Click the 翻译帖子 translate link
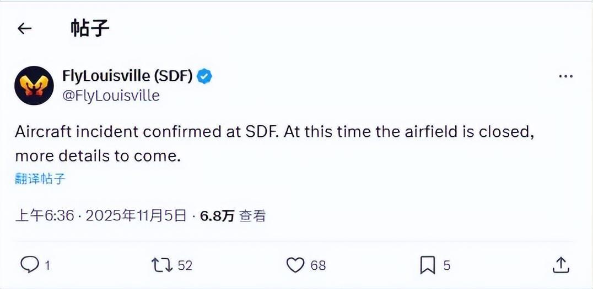593x289 pixels. pyautogui.click(x=40, y=179)
